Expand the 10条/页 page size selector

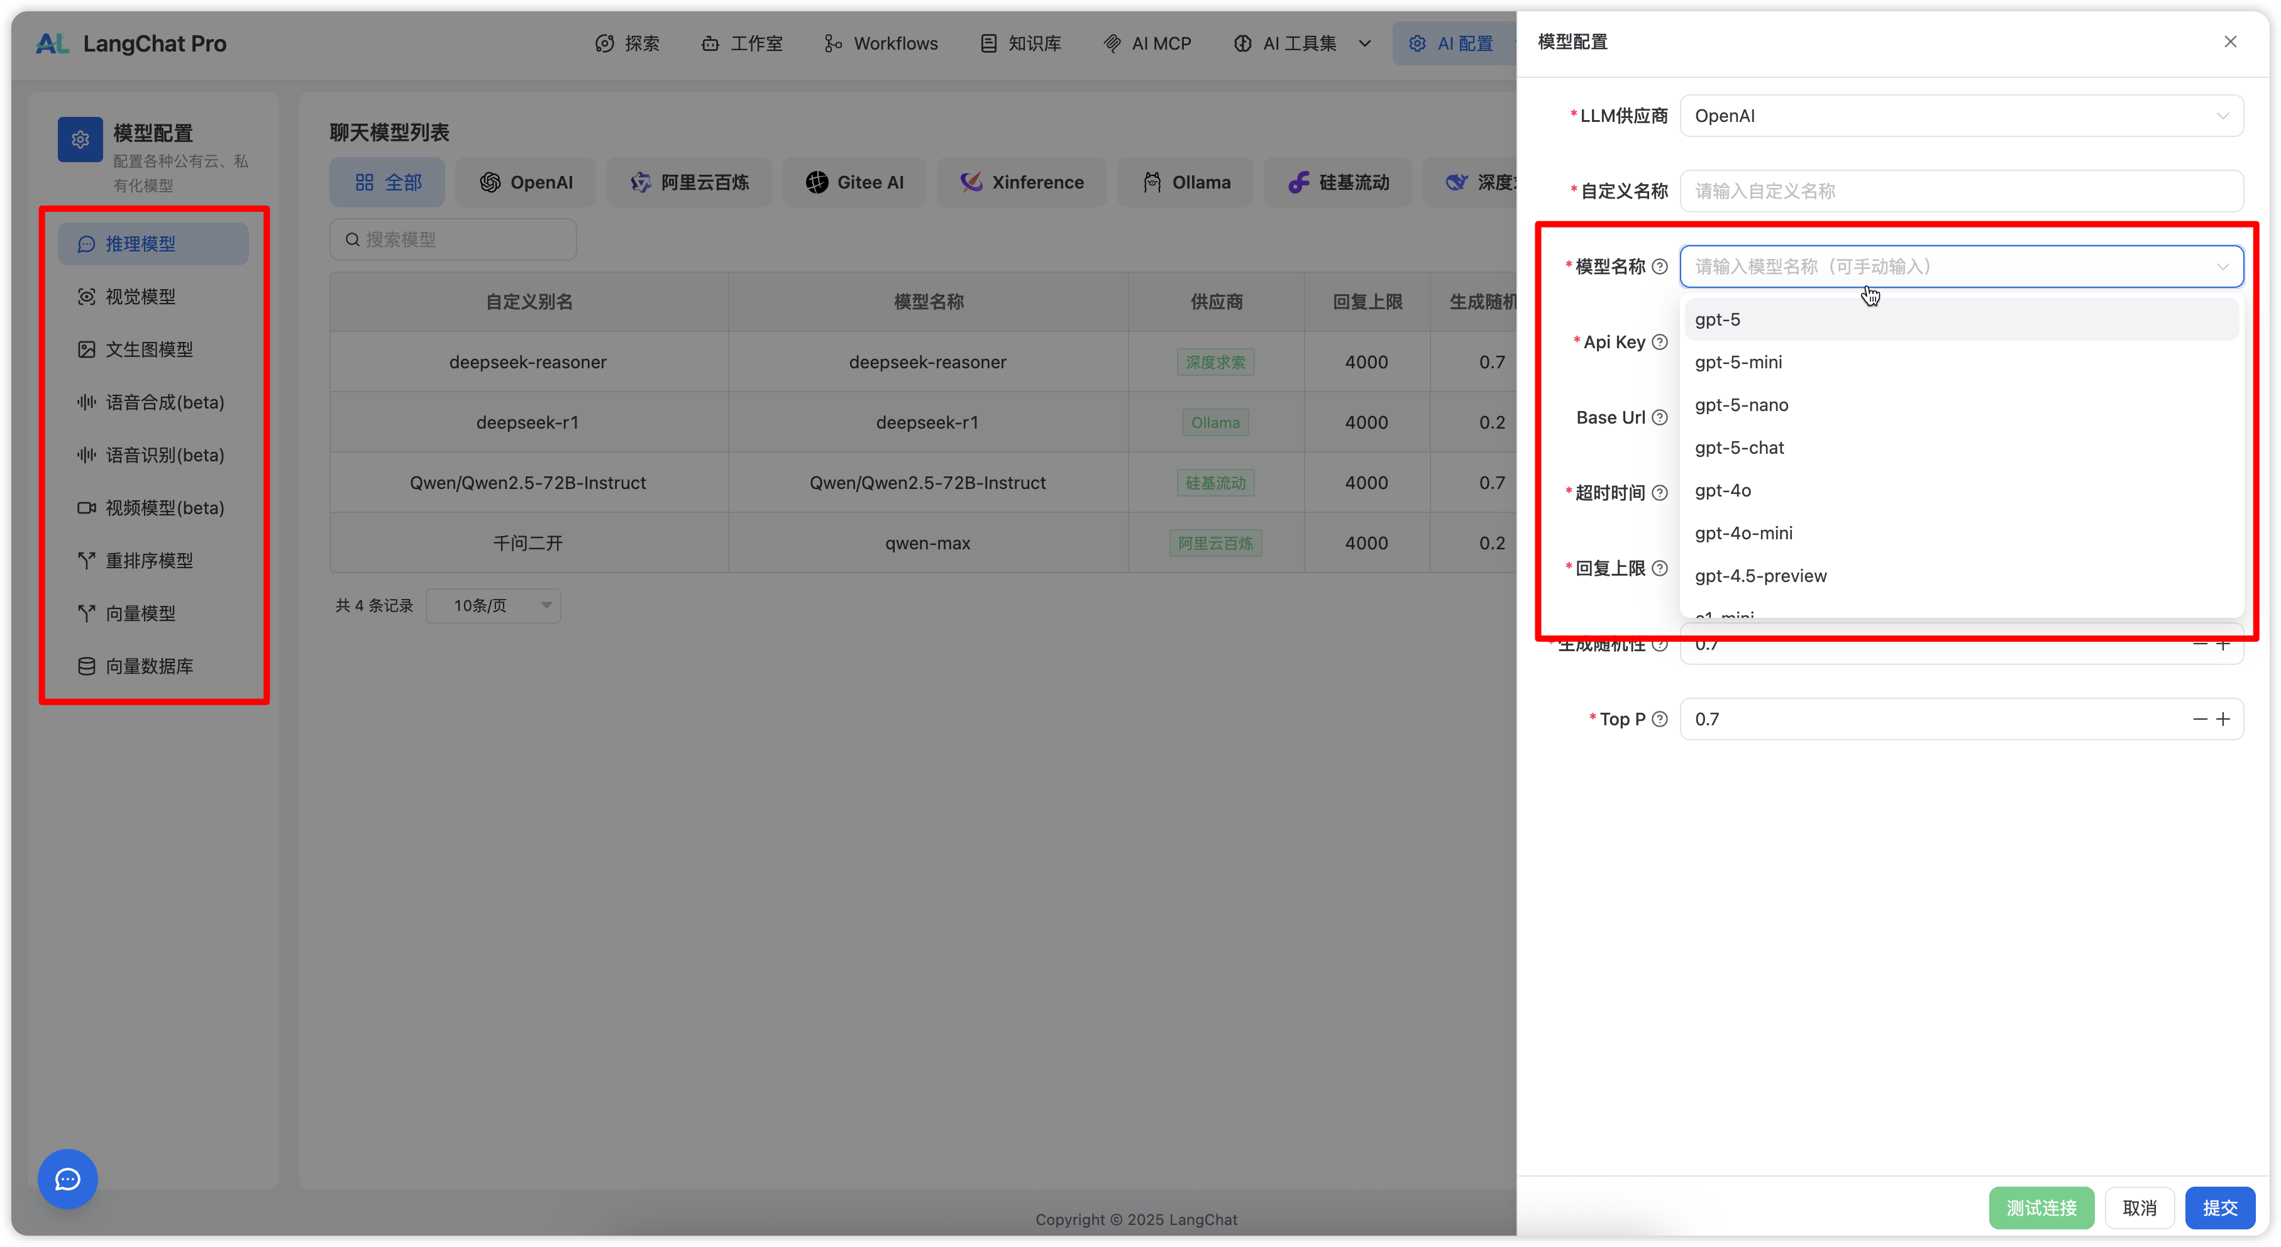493,605
